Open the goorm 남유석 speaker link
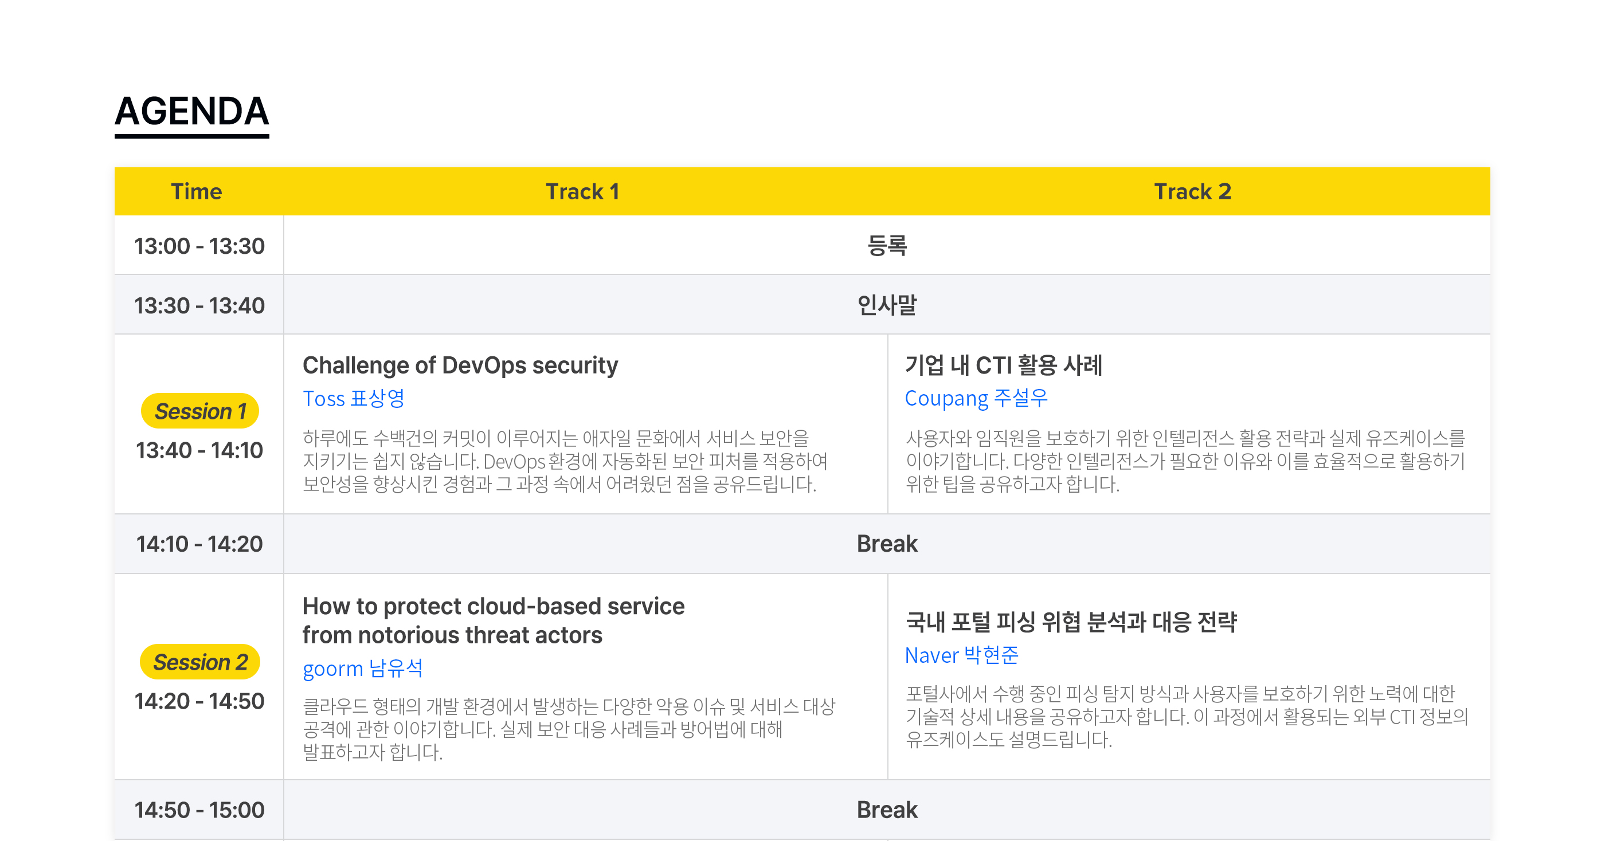This screenshot has height=841, width=1605. [x=362, y=668]
